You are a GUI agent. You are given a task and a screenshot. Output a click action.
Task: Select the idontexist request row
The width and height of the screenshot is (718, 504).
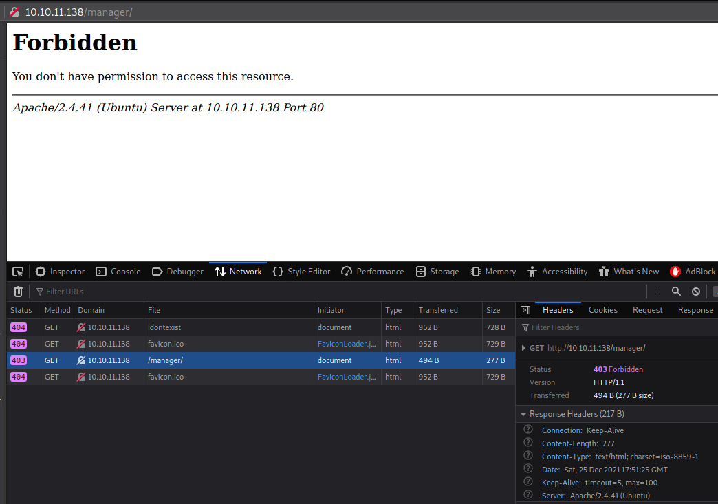click(165, 327)
